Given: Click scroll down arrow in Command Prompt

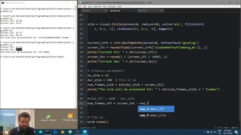Looking at the screenshot, I should coord(75,107).
